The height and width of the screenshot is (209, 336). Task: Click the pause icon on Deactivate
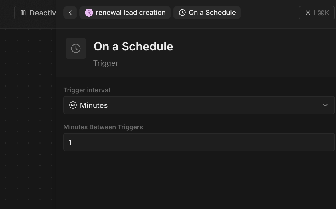[23, 13]
